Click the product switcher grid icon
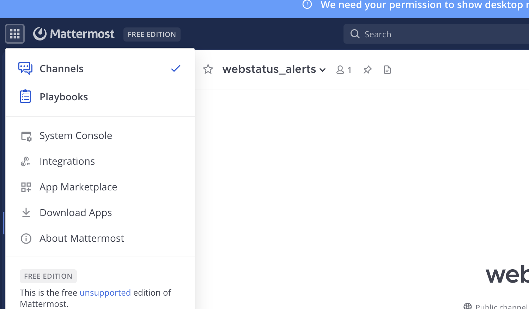The image size is (529, 309). (x=15, y=34)
